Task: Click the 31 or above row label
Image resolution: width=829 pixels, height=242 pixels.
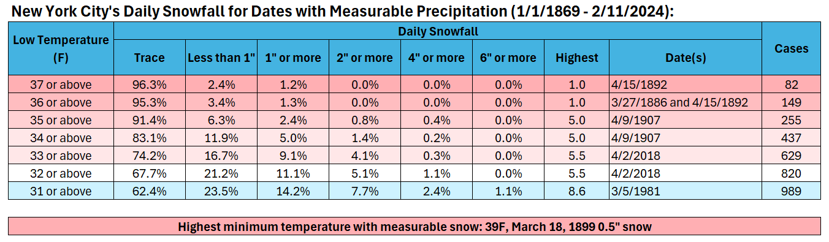Action: tap(61, 191)
